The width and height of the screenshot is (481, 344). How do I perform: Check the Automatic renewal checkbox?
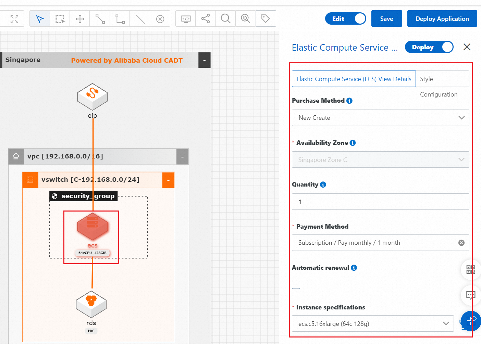296,285
